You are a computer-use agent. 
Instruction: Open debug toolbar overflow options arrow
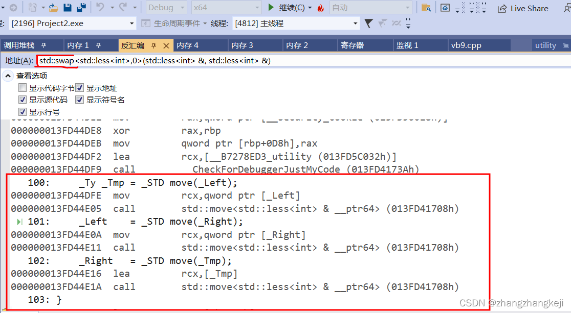[x=408, y=23]
